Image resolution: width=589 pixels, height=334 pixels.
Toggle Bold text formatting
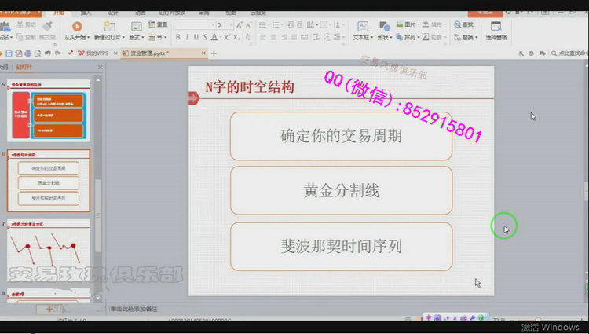(x=178, y=37)
